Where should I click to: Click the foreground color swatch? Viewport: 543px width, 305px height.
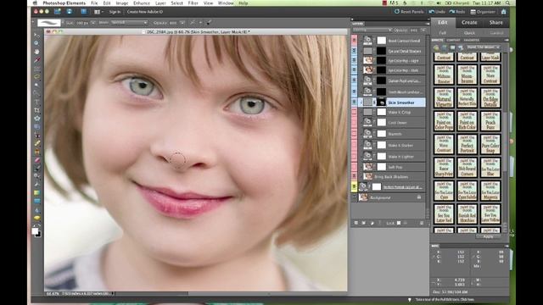click(x=35, y=231)
